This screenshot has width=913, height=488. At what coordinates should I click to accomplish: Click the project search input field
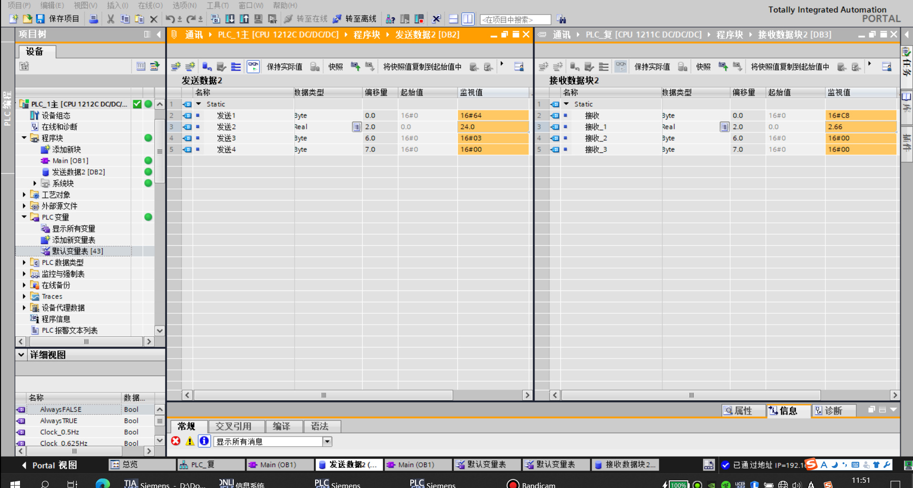click(x=515, y=20)
